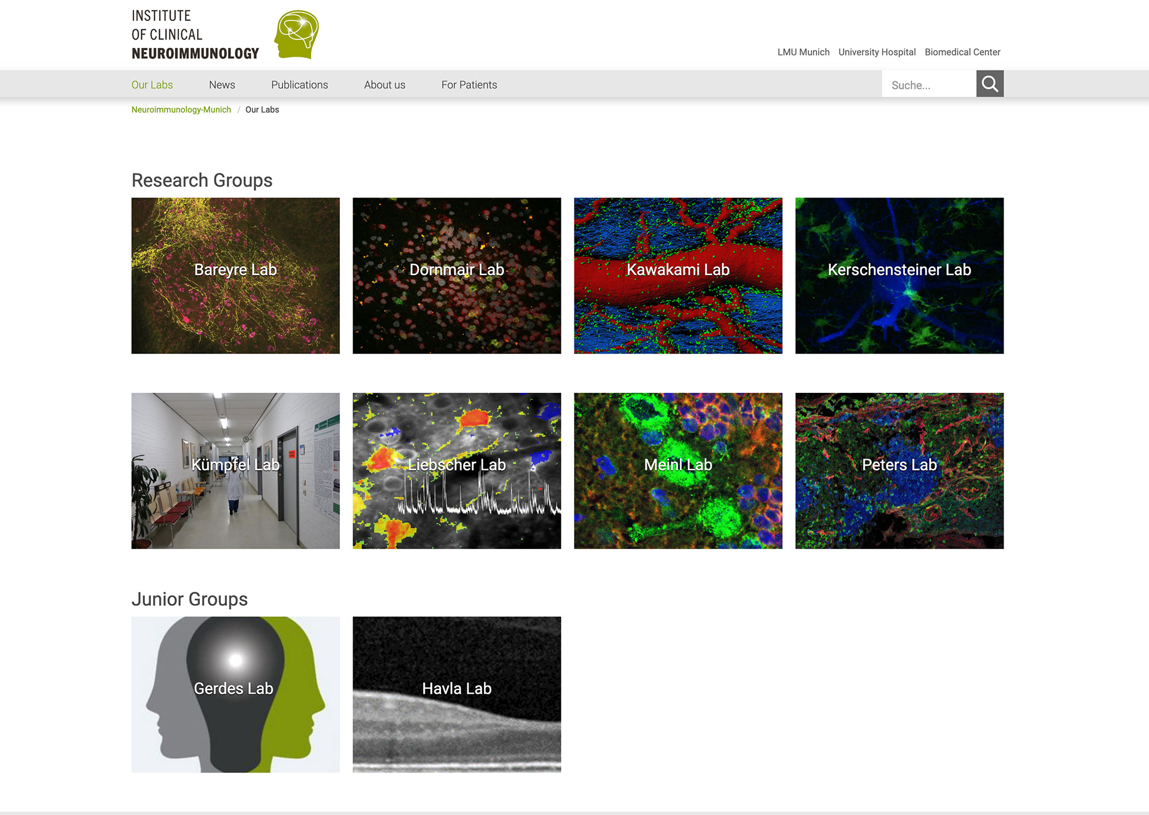Open the Havla Lab thumbnail
This screenshot has height=815, width=1149.
[457, 695]
